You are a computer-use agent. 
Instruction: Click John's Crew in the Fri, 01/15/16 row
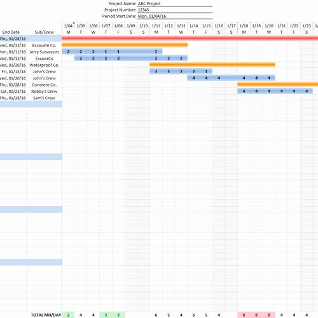coord(44,71)
